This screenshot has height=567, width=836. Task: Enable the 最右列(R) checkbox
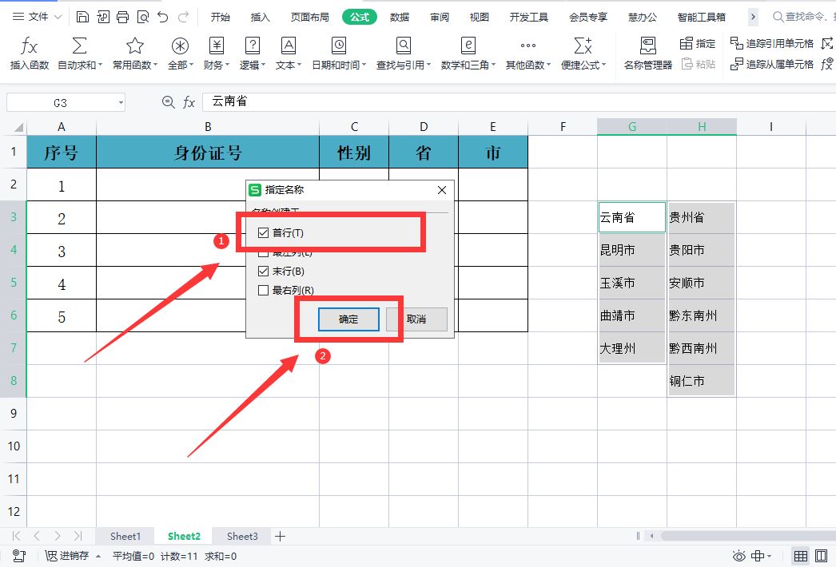point(263,291)
